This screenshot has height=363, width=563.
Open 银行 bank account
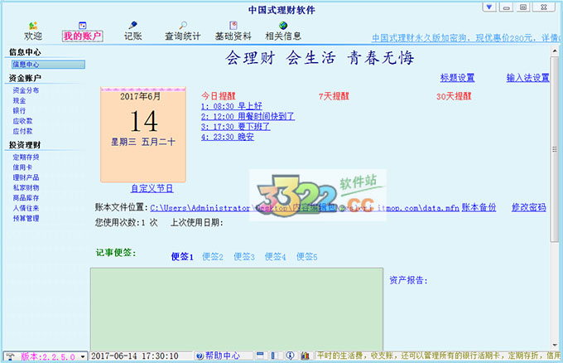click(19, 111)
